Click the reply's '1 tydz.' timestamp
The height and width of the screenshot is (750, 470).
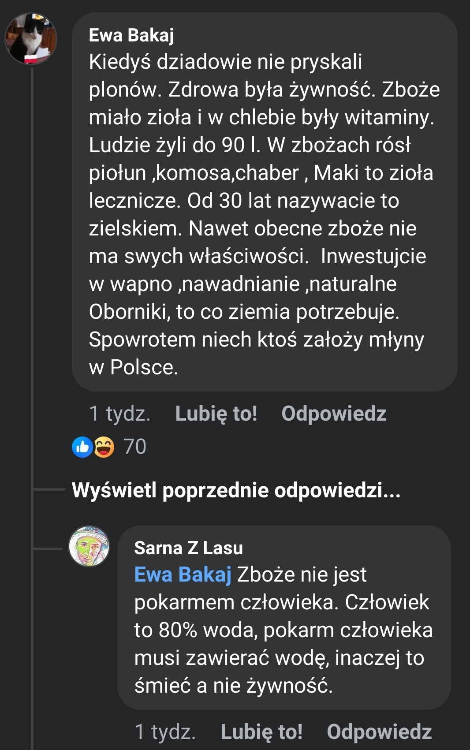click(165, 732)
